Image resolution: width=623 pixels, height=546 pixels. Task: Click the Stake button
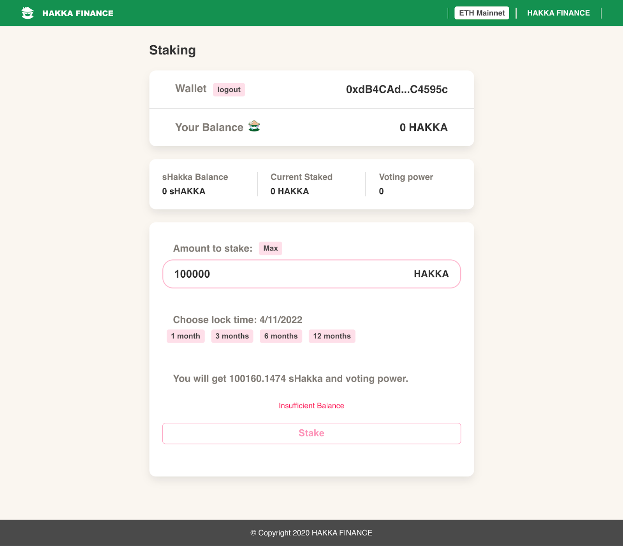[x=311, y=433]
